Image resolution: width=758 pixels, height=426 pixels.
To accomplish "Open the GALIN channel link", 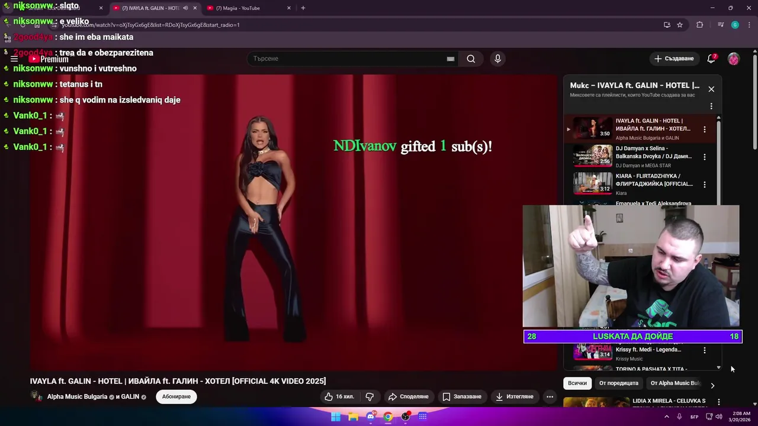I will click(130, 396).
